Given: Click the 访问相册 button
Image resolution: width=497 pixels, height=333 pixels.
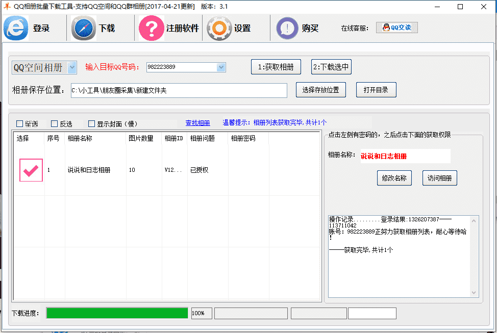Looking at the screenshot, I should click(440, 178).
